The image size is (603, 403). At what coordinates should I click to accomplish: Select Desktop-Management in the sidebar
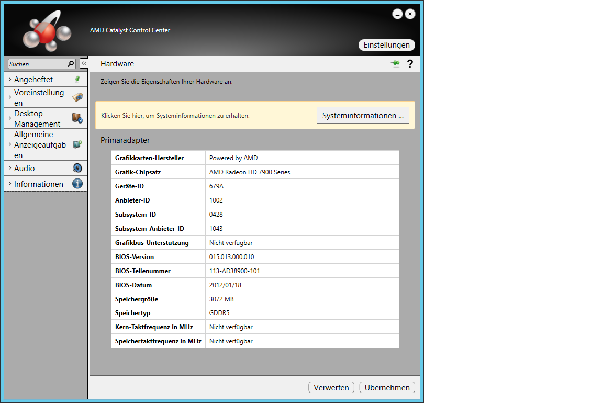coord(46,118)
